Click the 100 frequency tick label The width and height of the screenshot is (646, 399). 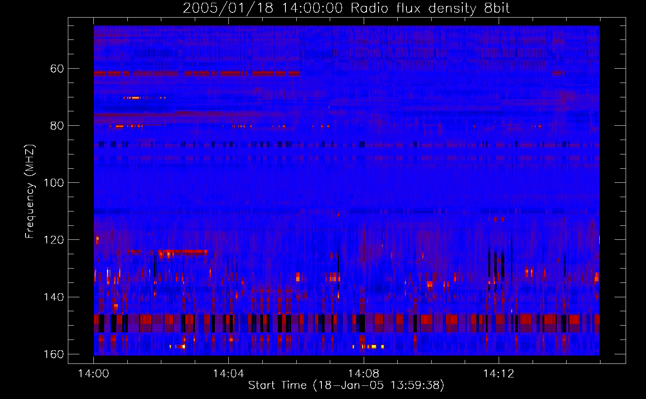pyautogui.click(x=54, y=183)
